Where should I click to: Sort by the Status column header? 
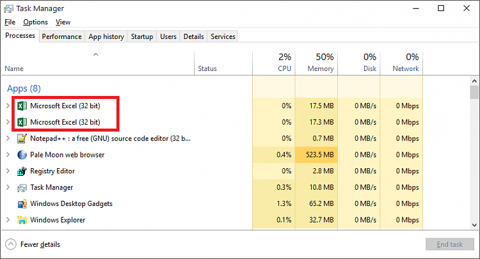[x=223, y=63]
